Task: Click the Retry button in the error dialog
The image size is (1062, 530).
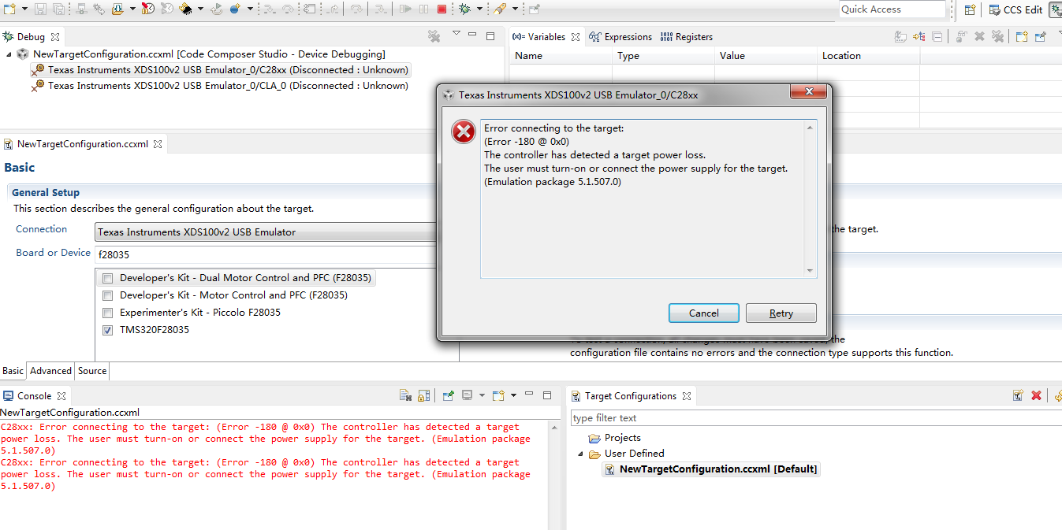Action: (x=781, y=313)
